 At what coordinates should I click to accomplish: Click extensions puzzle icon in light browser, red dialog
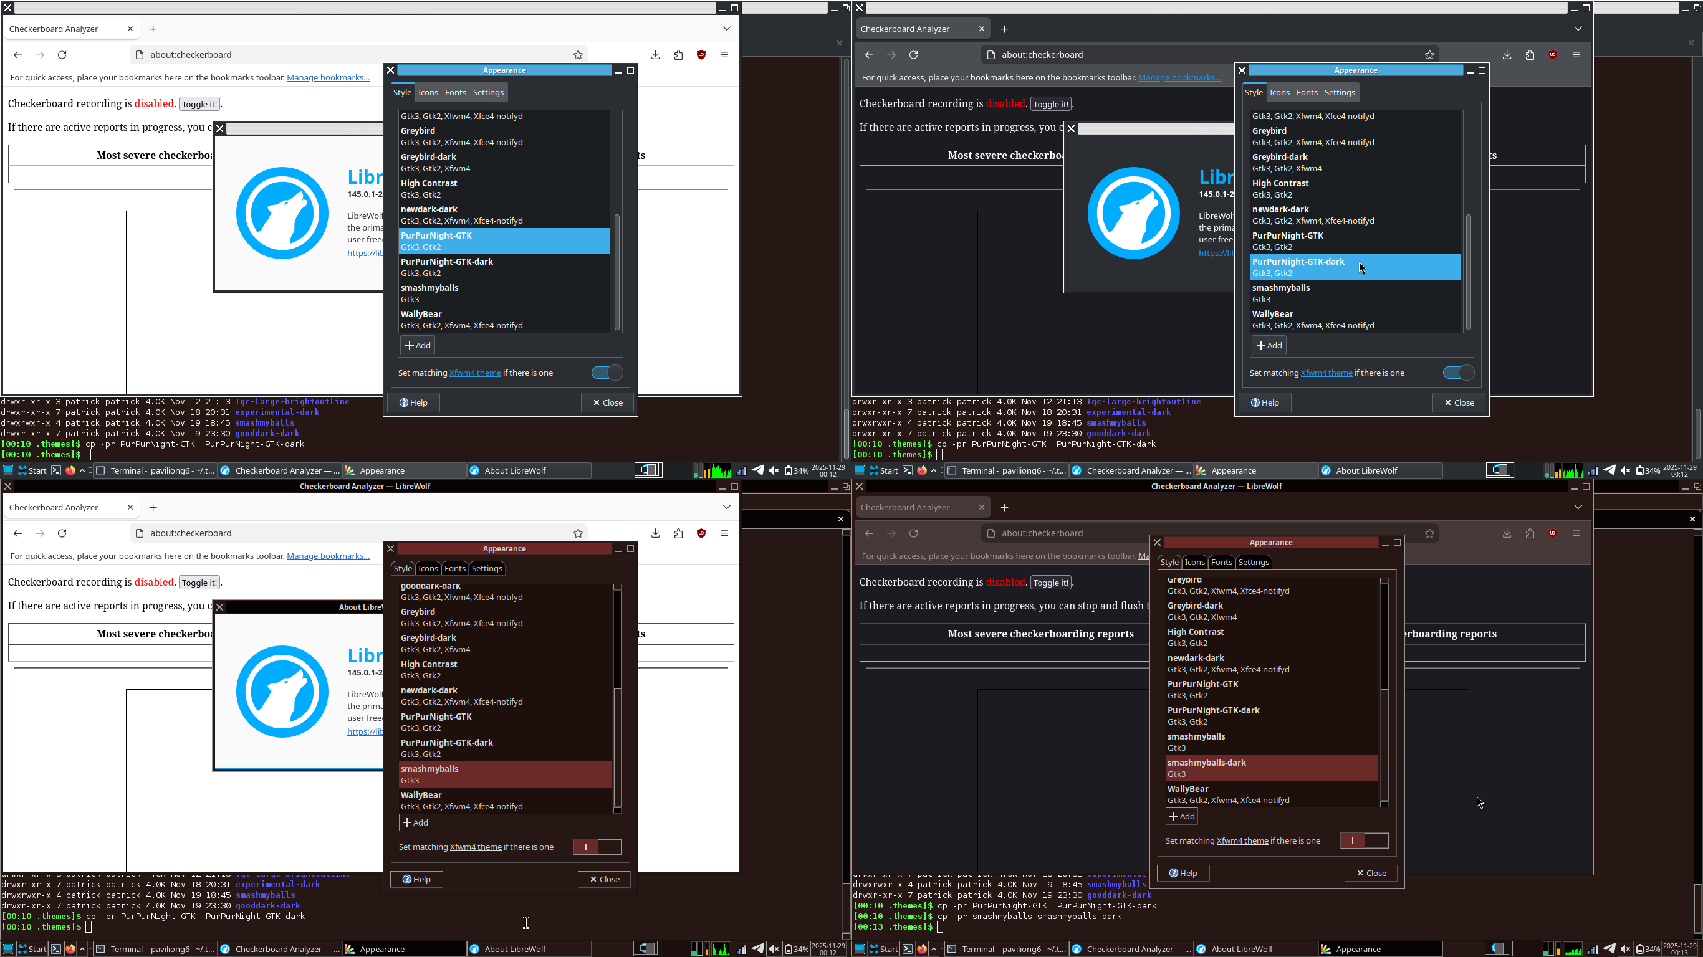[678, 533]
